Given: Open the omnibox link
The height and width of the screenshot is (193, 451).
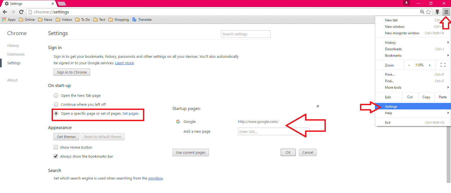Looking at the screenshot, I should click(x=156, y=178).
